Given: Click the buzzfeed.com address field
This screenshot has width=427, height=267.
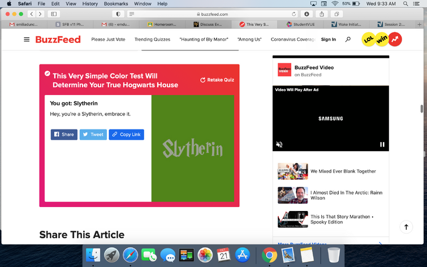Looking at the screenshot, I should [213, 14].
